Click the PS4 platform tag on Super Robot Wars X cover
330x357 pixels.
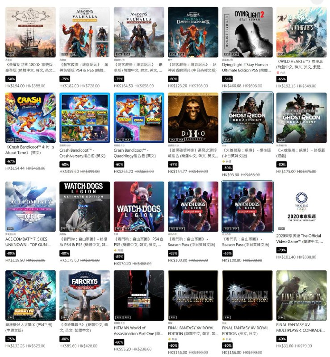click(x=10, y=317)
